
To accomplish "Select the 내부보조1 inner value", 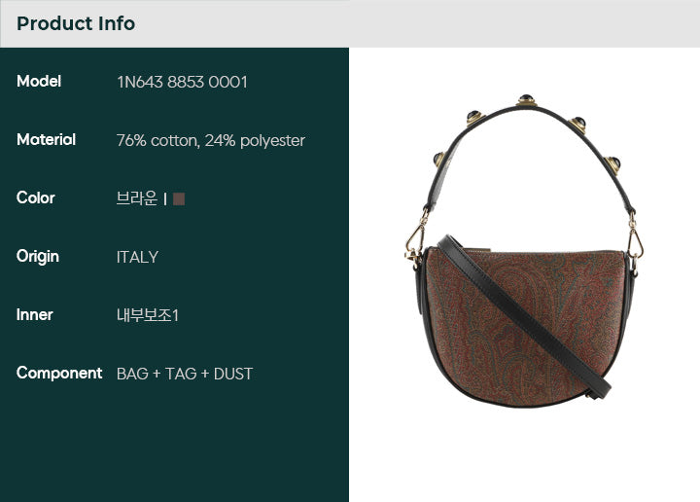I will 148,315.
